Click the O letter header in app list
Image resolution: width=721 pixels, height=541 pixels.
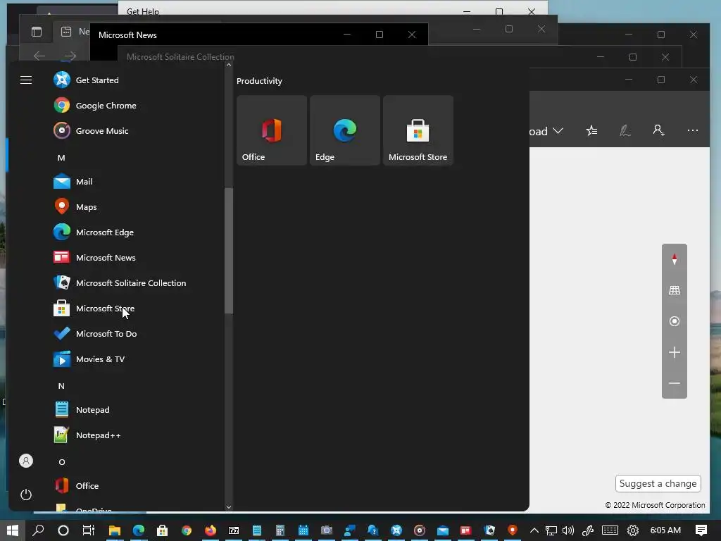coord(62,462)
